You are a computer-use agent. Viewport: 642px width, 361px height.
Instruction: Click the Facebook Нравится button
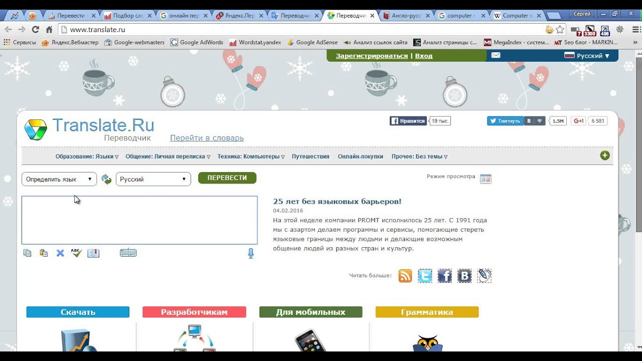click(x=408, y=121)
